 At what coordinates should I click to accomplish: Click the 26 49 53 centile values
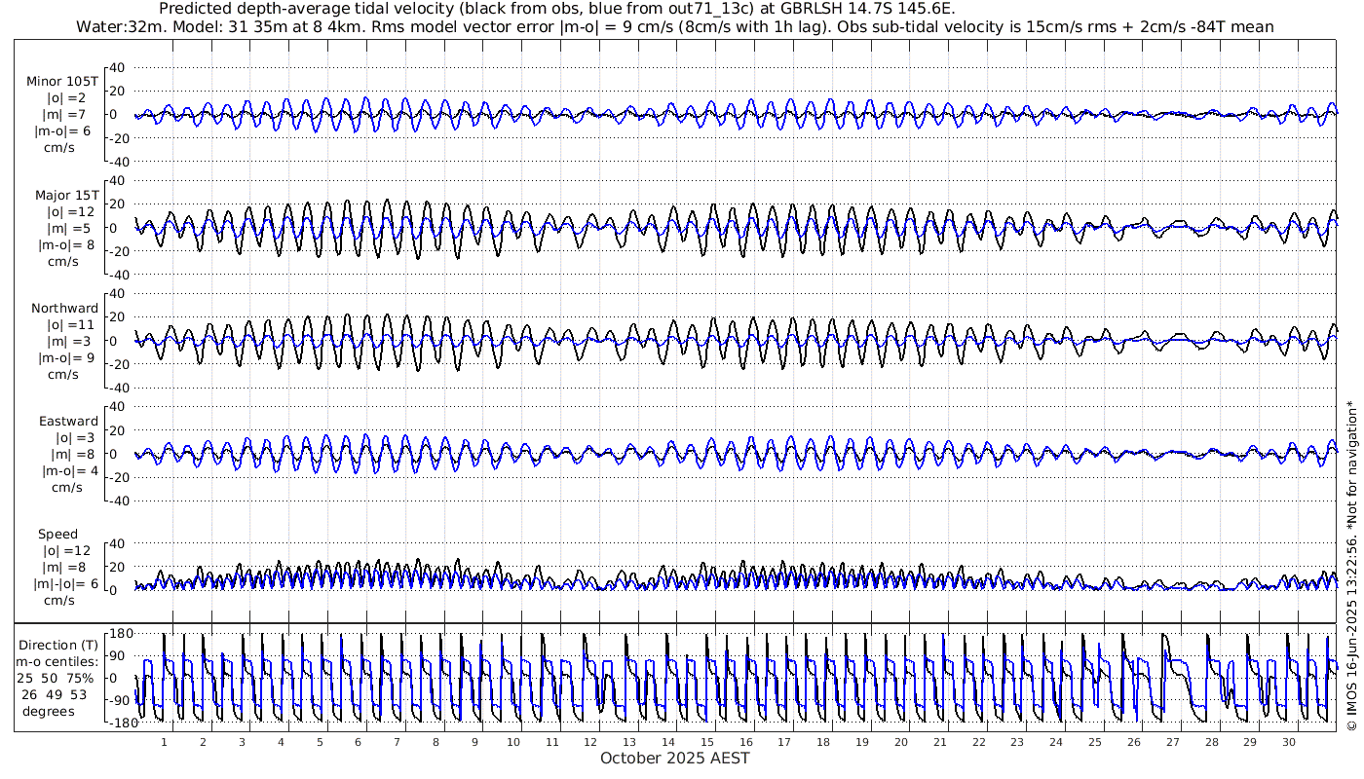click(60, 694)
